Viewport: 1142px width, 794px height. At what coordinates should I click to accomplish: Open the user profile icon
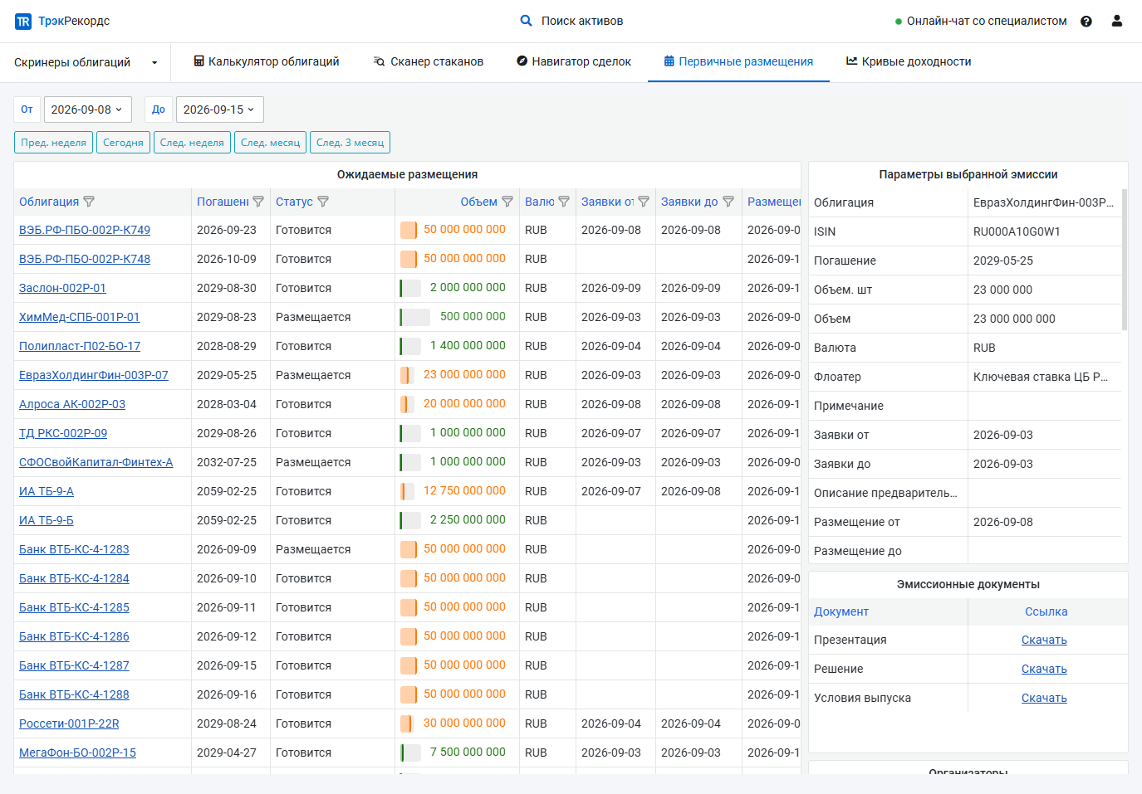point(1117,21)
